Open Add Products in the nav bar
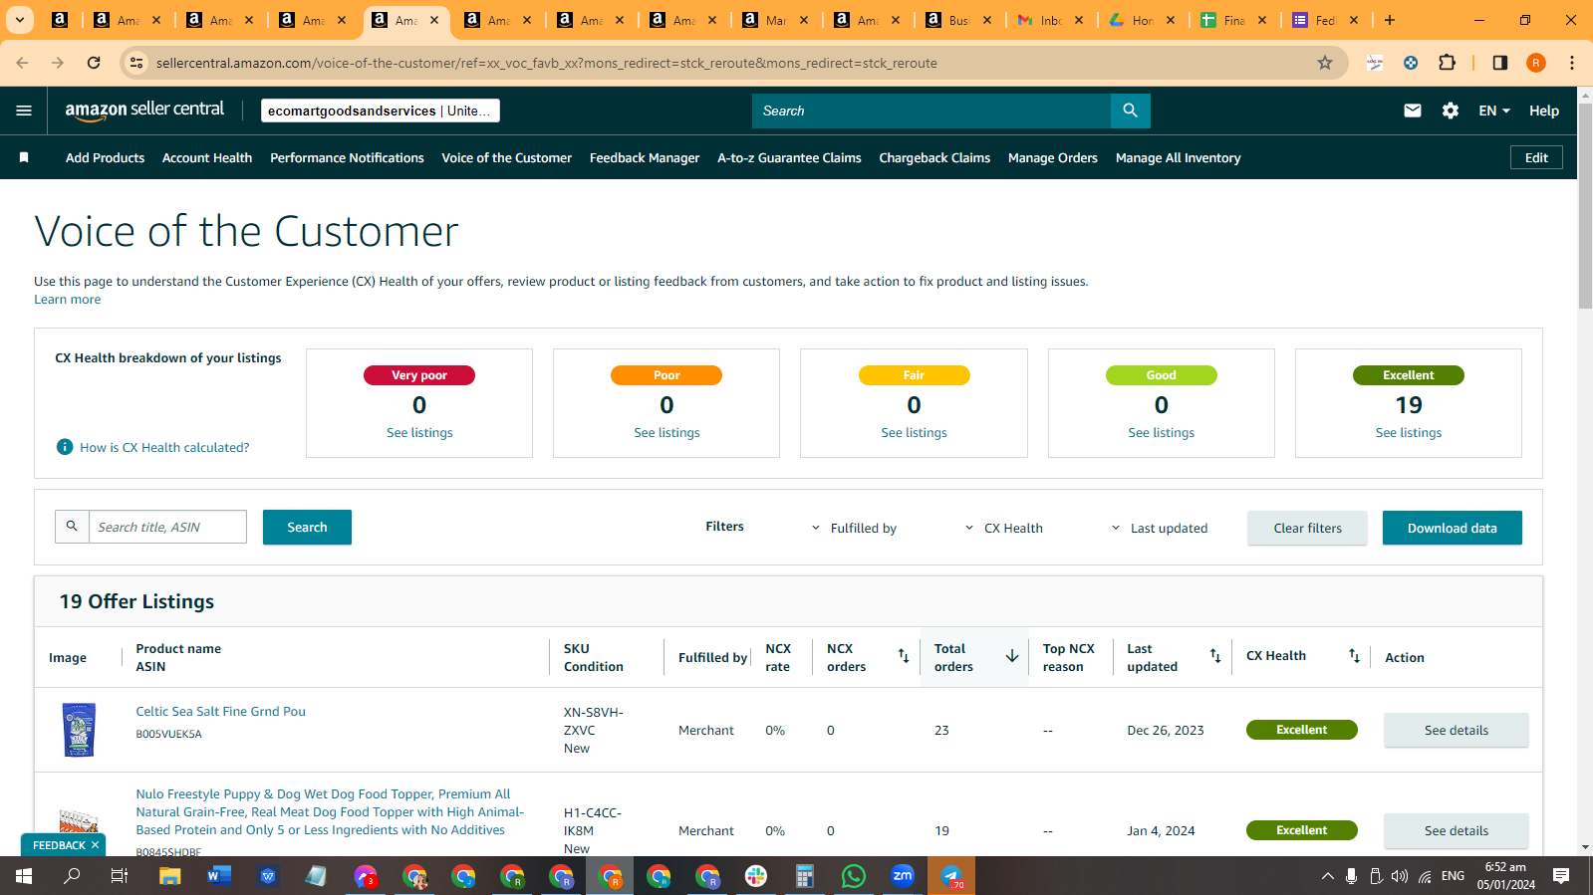This screenshot has width=1593, height=895. click(x=105, y=157)
